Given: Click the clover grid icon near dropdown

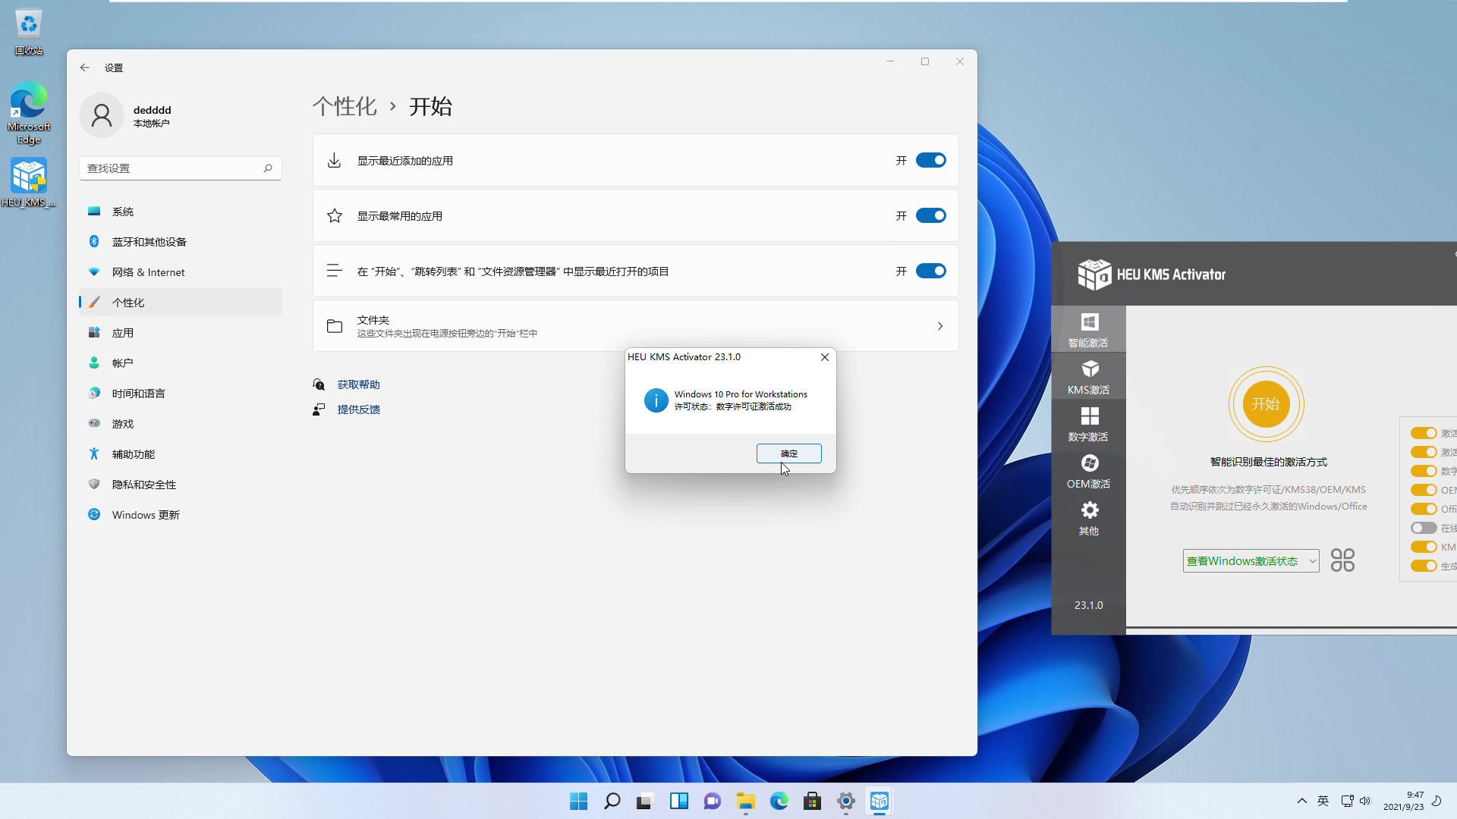Looking at the screenshot, I should [x=1342, y=560].
